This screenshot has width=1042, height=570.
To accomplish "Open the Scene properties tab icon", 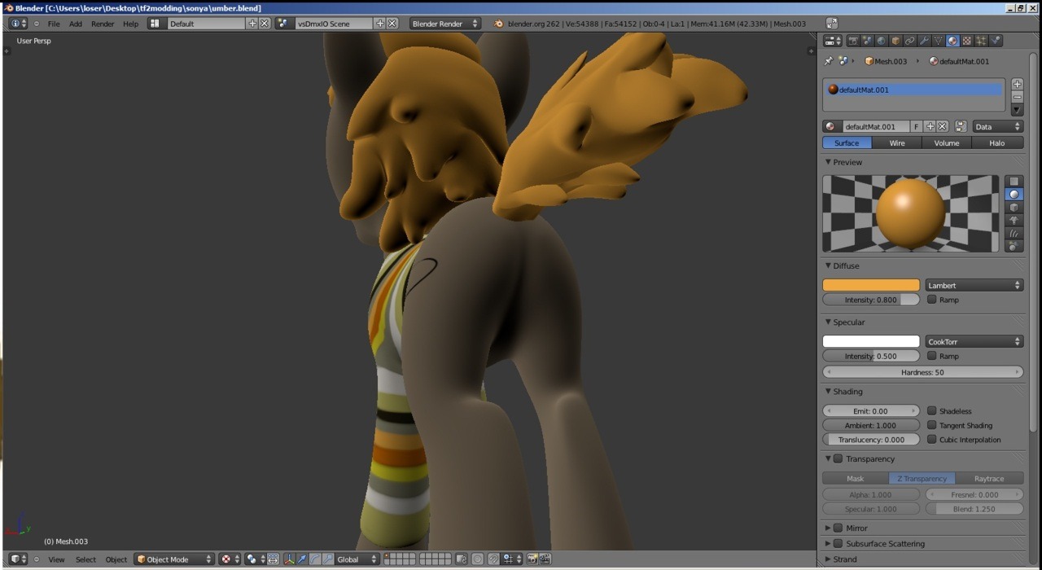I will pos(868,41).
